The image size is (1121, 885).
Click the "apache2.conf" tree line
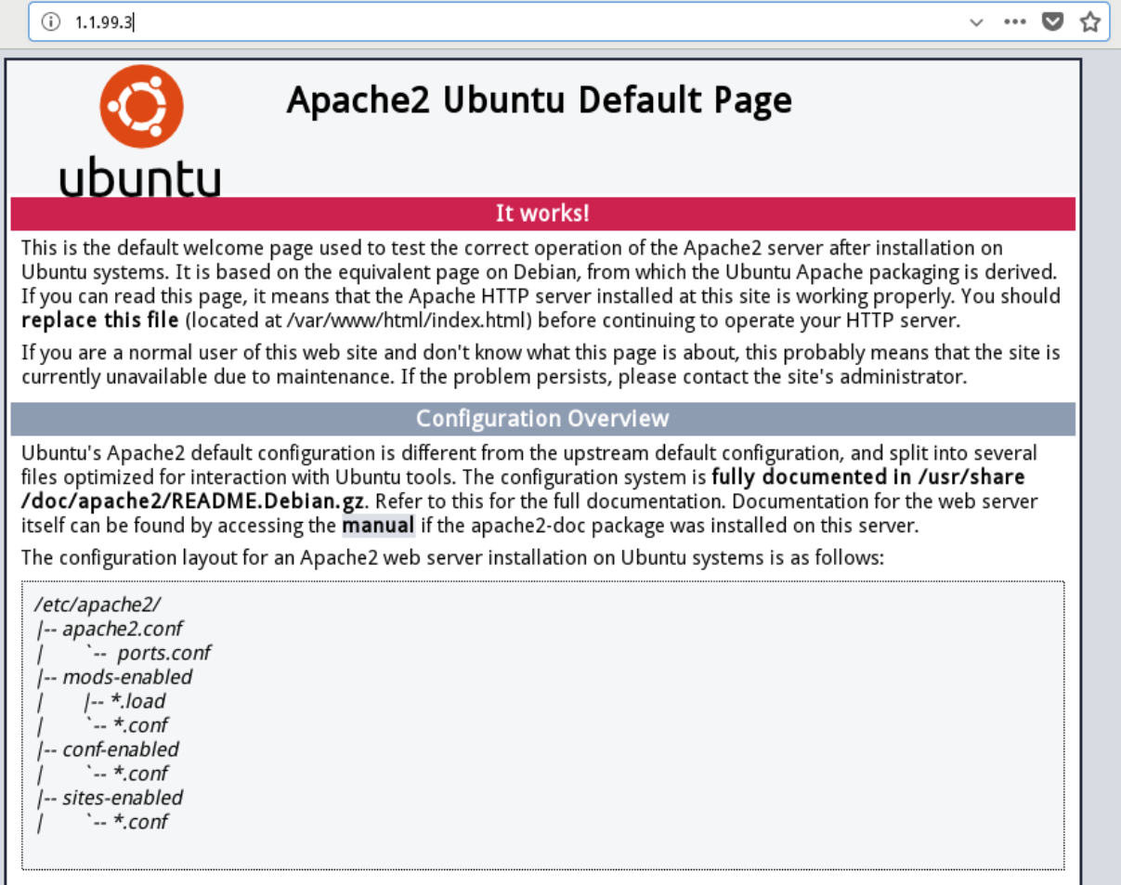110,629
